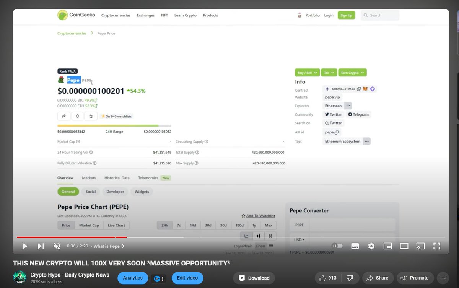
Task: Open the Cryptocurrencies menu
Action: [116, 15]
